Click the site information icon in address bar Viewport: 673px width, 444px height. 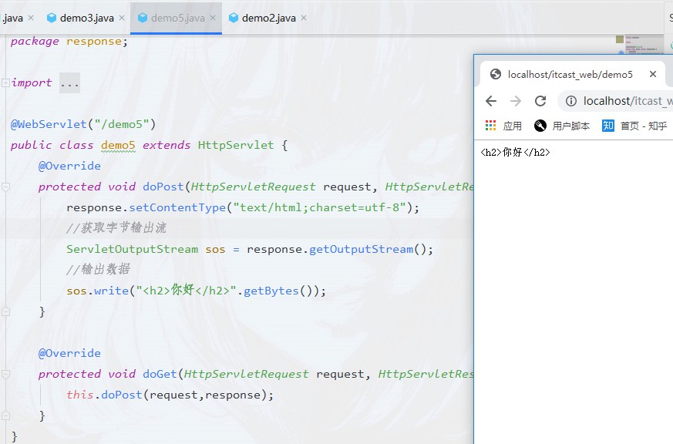click(x=570, y=101)
